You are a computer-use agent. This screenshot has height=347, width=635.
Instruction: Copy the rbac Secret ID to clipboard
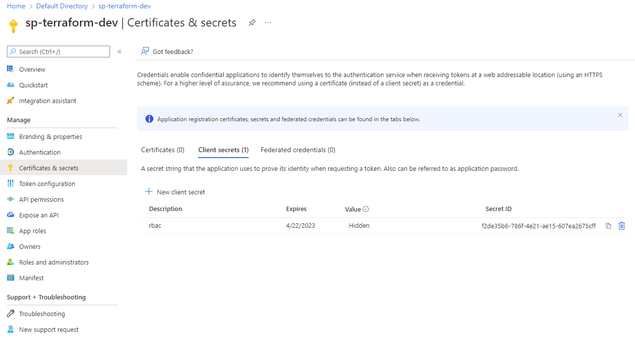608,226
